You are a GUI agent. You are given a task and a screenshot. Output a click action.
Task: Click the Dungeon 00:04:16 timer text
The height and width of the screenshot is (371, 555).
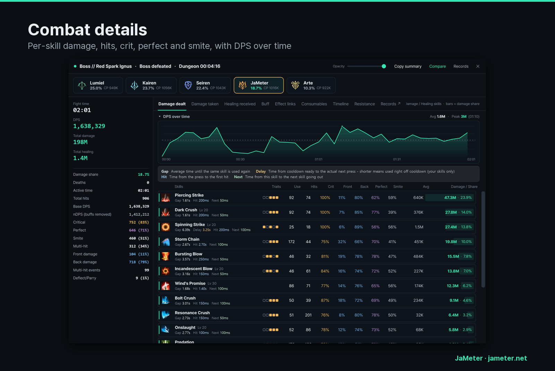pyautogui.click(x=199, y=66)
